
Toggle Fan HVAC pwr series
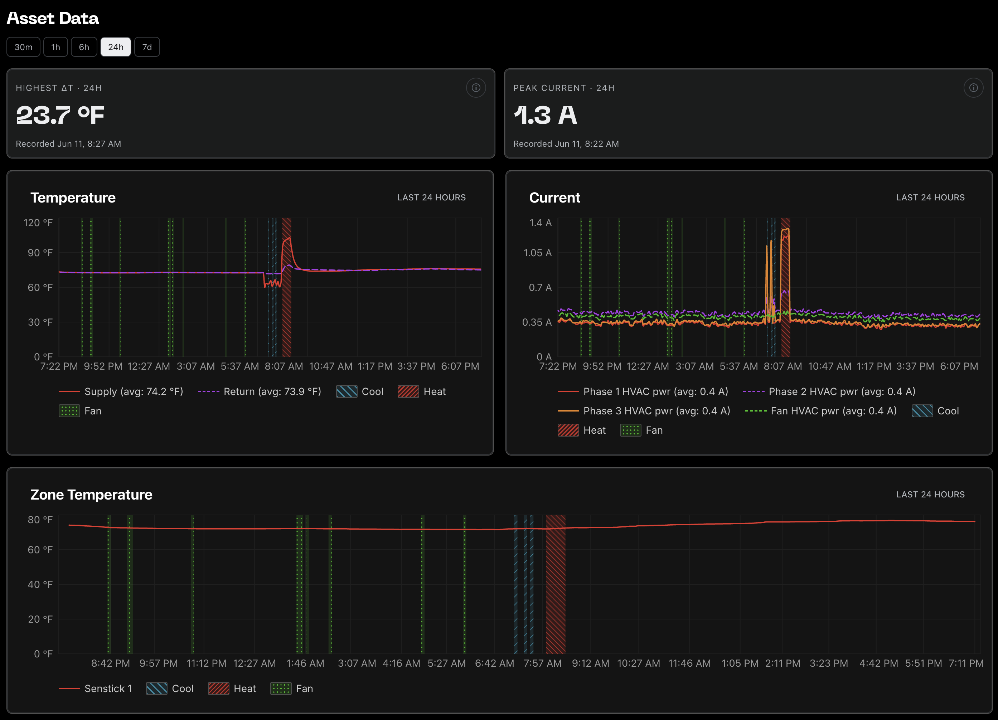coord(821,411)
